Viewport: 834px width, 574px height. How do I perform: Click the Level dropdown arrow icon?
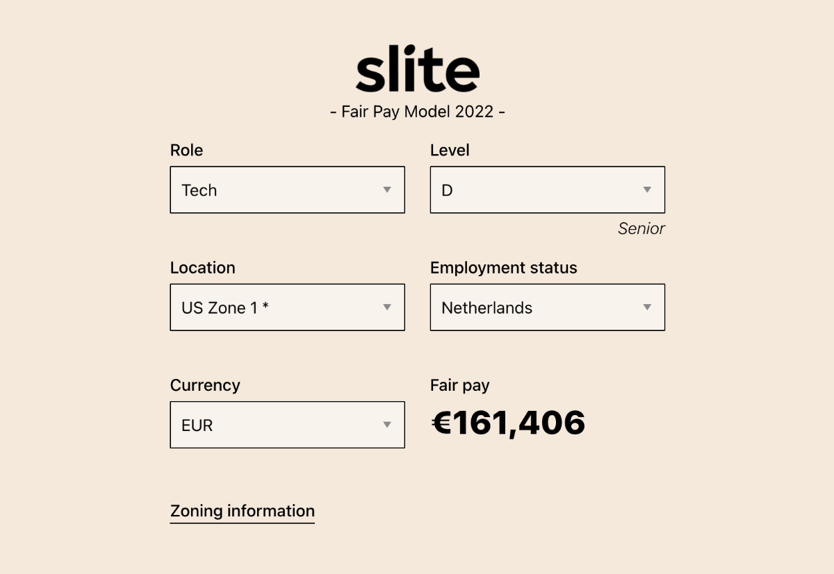[647, 189]
